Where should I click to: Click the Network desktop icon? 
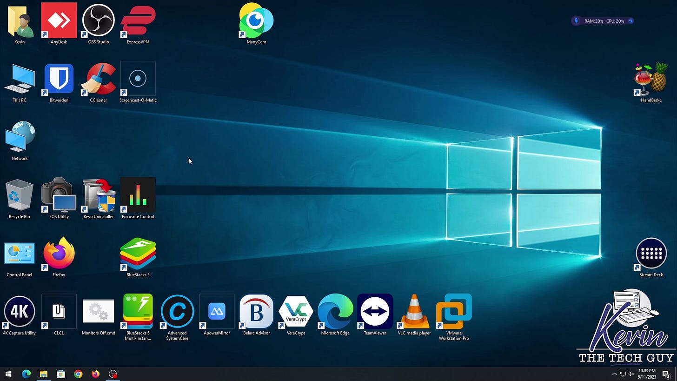click(x=20, y=140)
